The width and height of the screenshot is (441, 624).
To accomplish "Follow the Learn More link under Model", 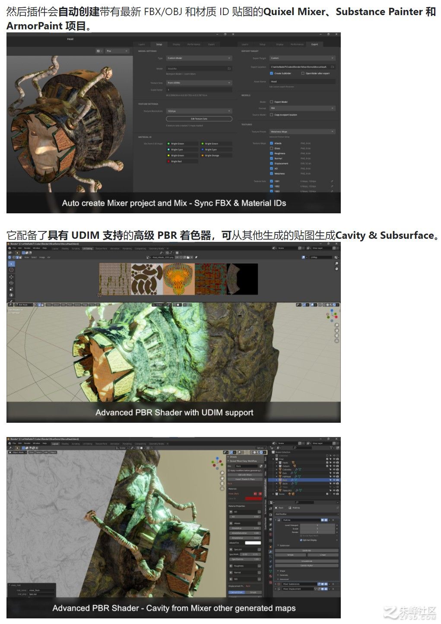I will [190, 74].
